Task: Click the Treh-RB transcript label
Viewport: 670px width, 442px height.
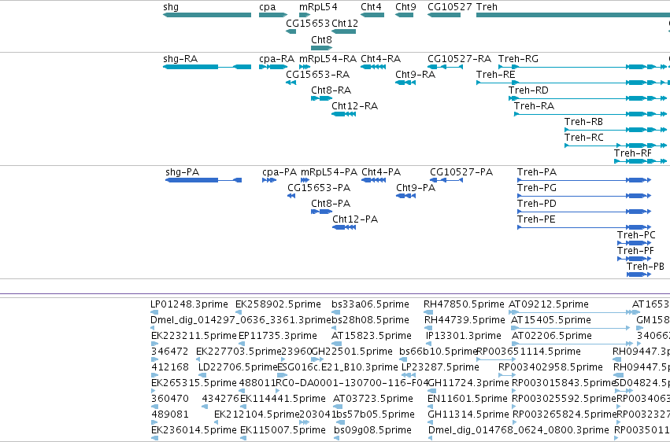Action: click(583, 122)
